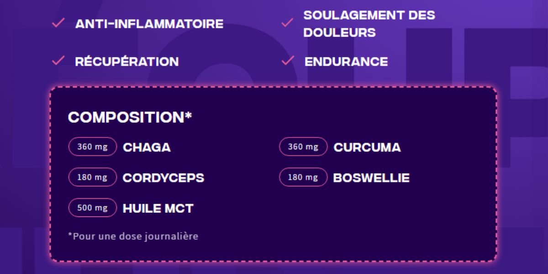Viewport: 548px width, 274px height.
Task: Click the Endurance benefit label
Action: tap(346, 62)
